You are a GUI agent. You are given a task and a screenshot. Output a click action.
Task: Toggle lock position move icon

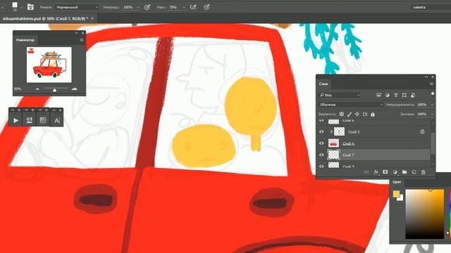(x=357, y=114)
